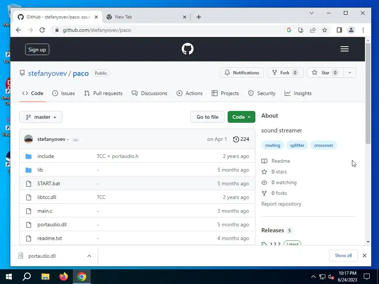The image size is (379, 284).
Task: Click the splitter topic tag
Action: pyautogui.click(x=297, y=145)
